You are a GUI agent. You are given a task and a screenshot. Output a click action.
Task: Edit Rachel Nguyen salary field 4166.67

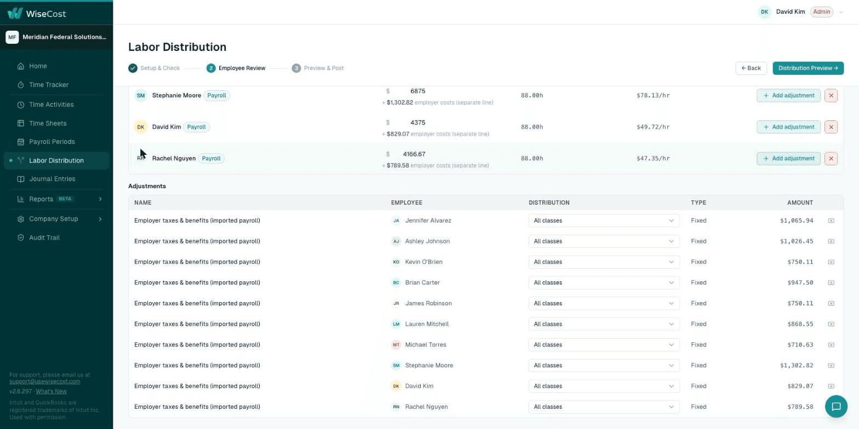[x=414, y=154]
